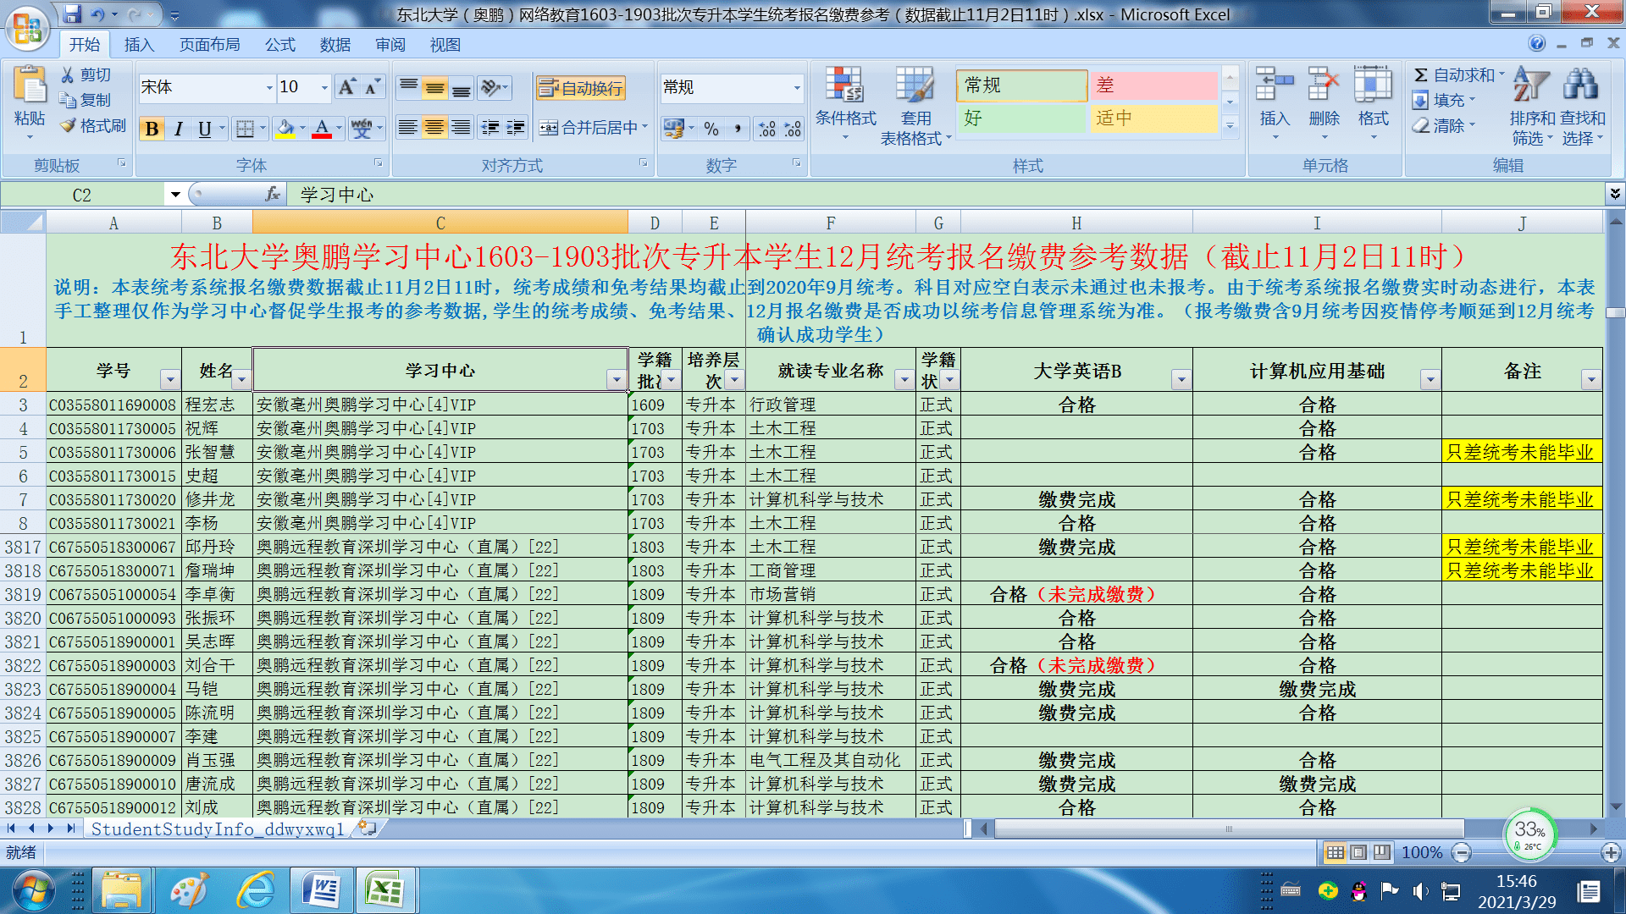Click the percent style icon
Screen dimensions: 1626x914
(x=711, y=129)
